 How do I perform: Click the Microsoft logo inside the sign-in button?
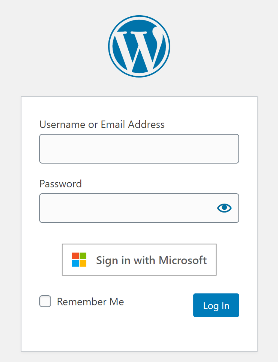(x=79, y=260)
